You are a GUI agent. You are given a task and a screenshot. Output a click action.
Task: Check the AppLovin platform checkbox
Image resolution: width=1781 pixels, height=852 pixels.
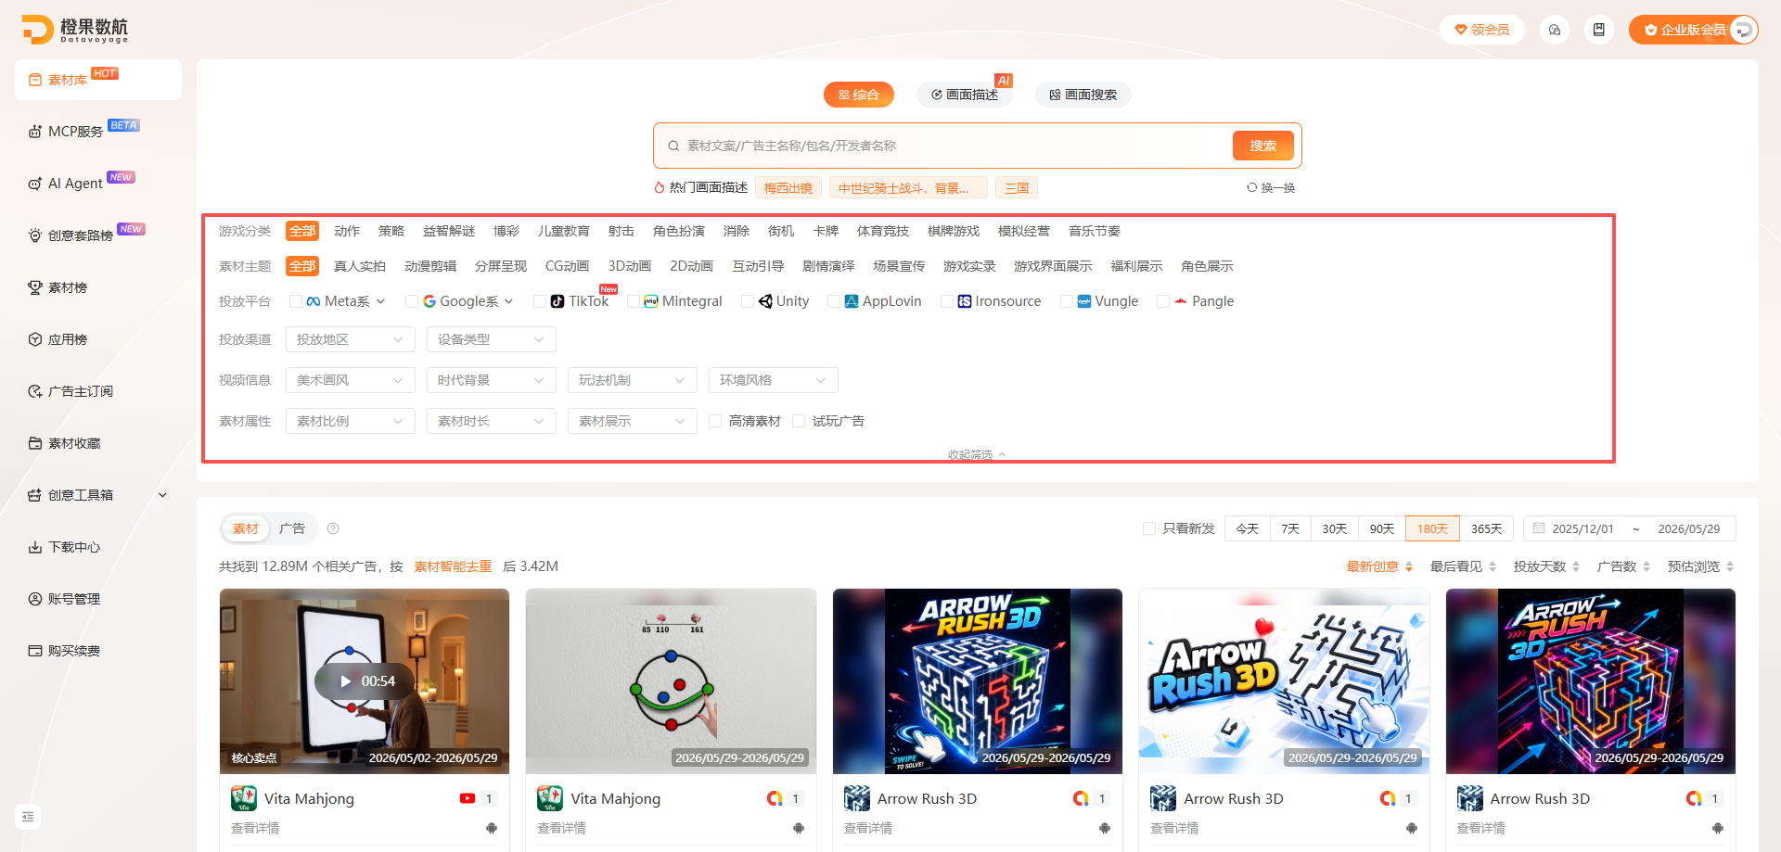834,301
